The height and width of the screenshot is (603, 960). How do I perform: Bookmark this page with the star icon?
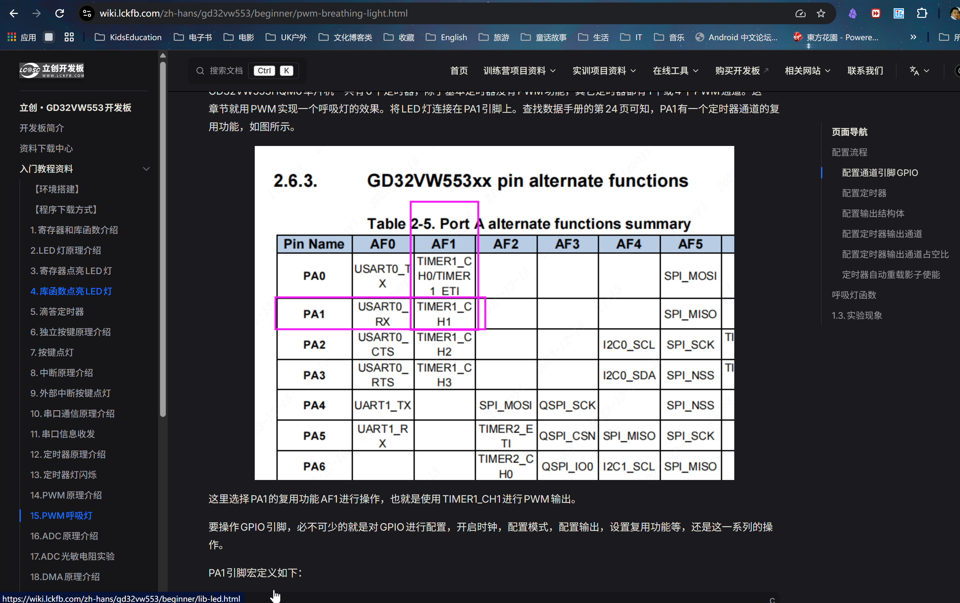[x=821, y=14]
